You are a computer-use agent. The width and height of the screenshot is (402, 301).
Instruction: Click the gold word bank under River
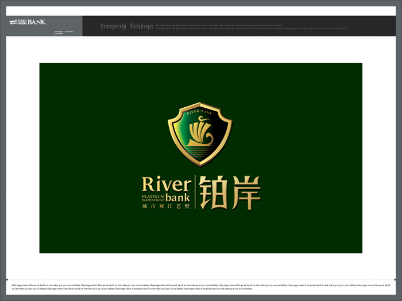pos(177,198)
